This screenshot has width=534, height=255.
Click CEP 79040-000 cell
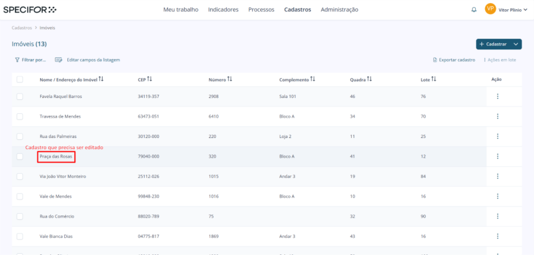coord(149,156)
